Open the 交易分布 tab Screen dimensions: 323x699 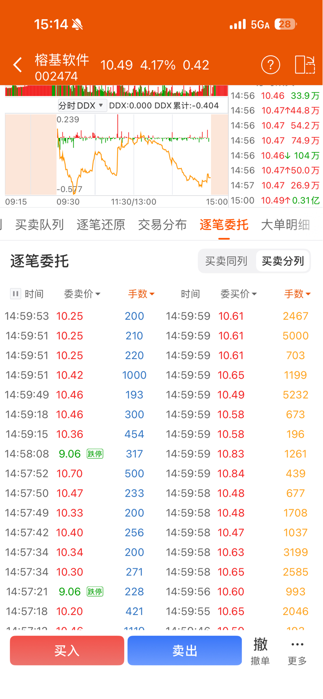163,225
